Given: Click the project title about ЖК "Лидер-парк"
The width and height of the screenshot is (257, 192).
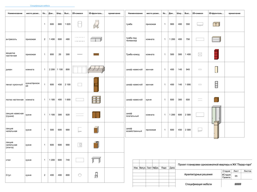Looking at the screenshot, I should pyautogui.click(x=214, y=165).
